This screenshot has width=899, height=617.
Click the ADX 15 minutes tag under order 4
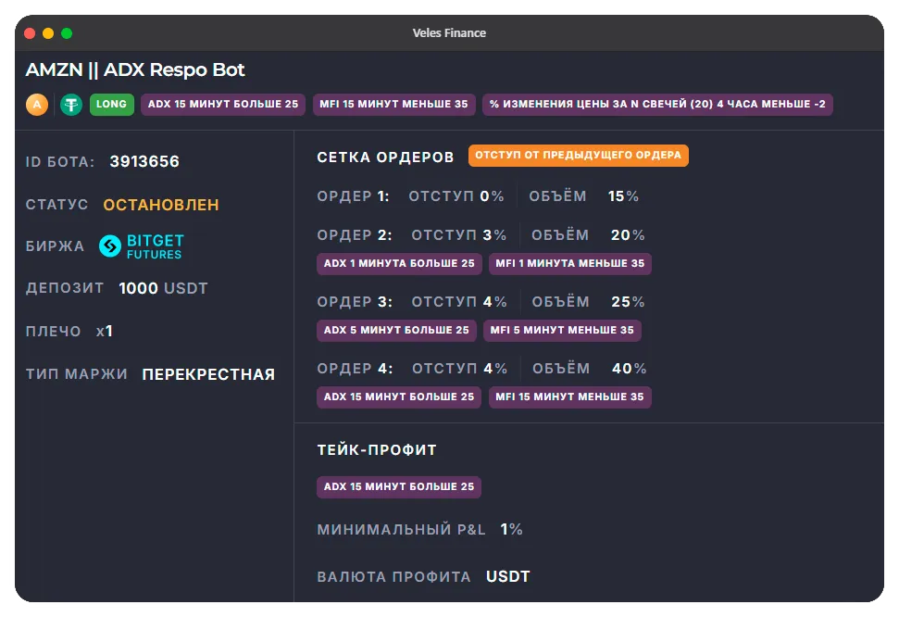(399, 397)
